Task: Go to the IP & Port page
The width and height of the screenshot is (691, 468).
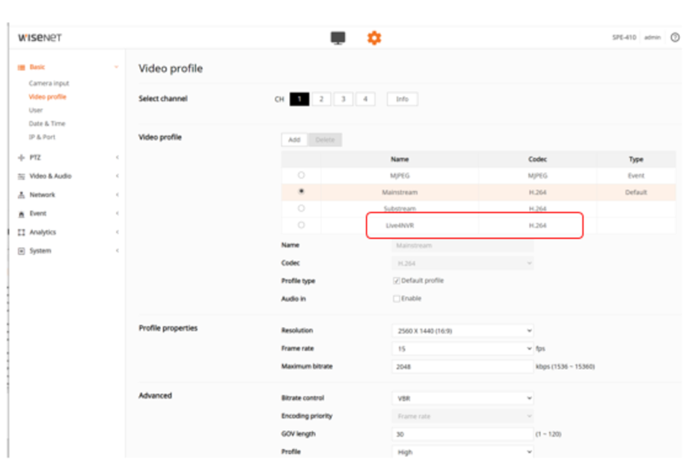Action: click(42, 137)
